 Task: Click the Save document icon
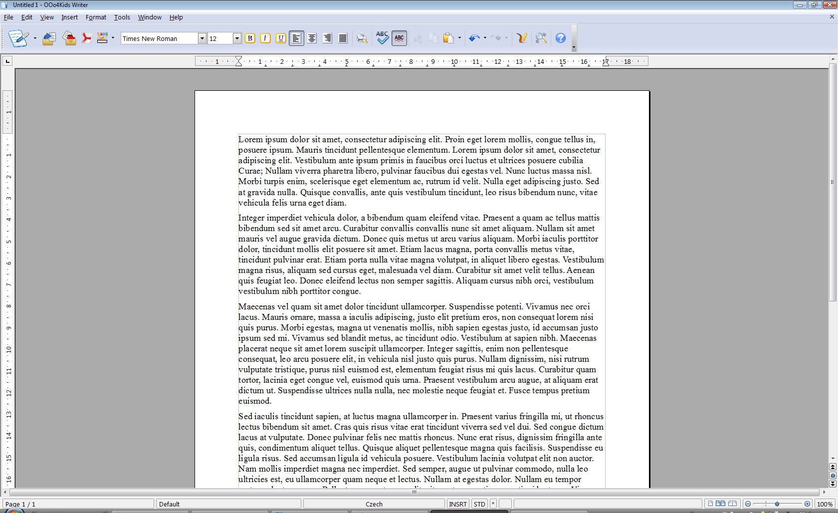pos(69,38)
